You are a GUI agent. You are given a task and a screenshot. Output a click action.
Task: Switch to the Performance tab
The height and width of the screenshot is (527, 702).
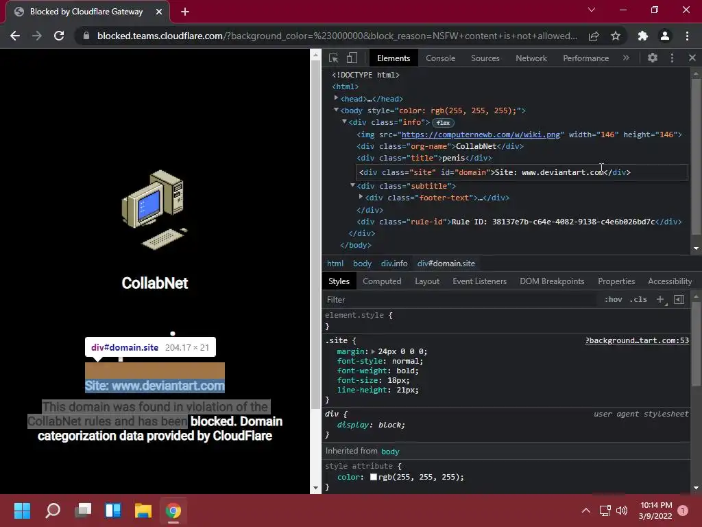[x=585, y=58]
